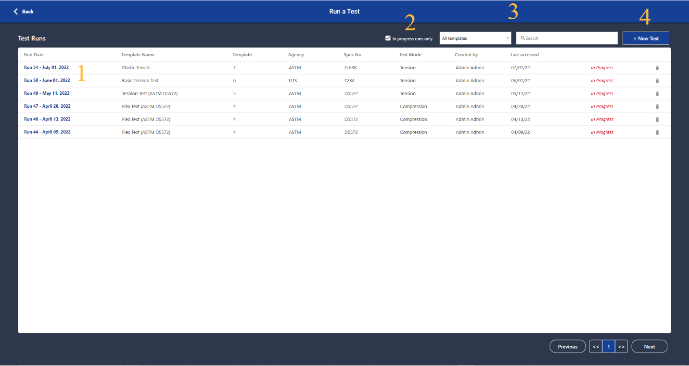Start a New Test

pyautogui.click(x=646, y=38)
